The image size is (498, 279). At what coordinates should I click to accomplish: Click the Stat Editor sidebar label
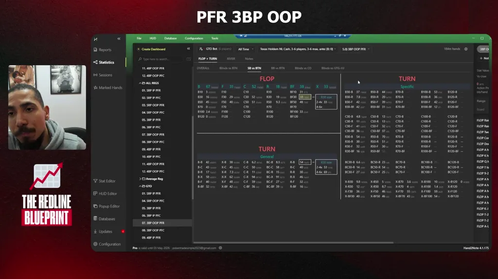pos(107,181)
